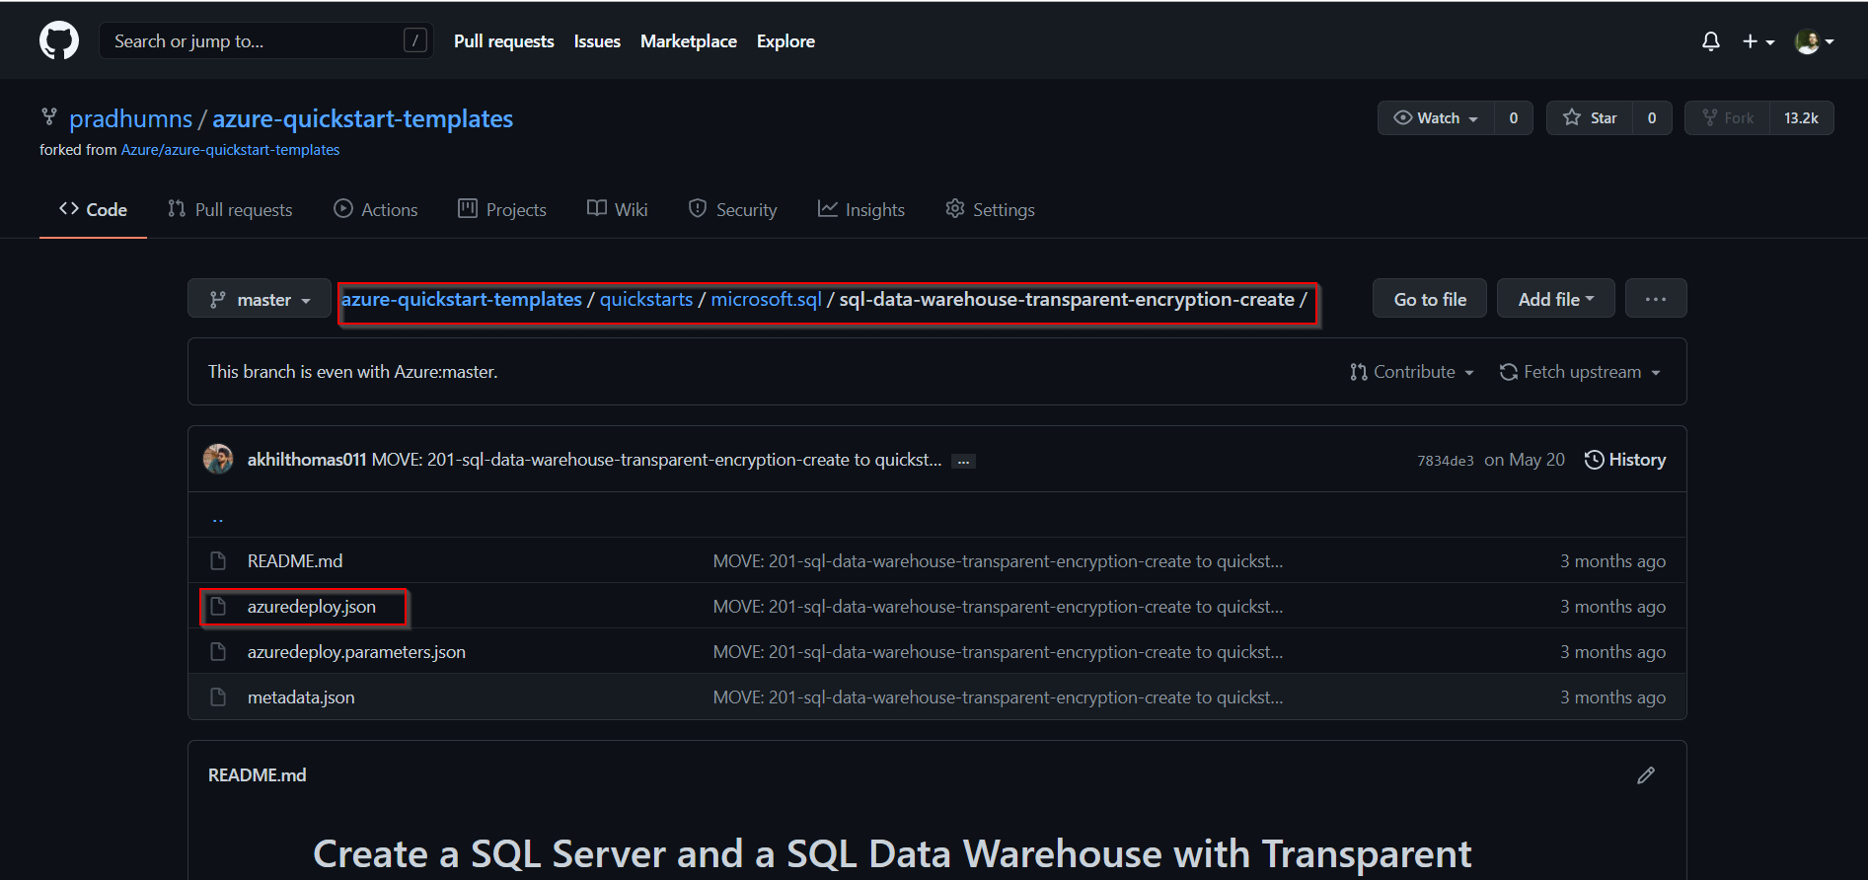Click the three-dot more options button
The width and height of the screenshot is (1868, 880).
click(1656, 299)
